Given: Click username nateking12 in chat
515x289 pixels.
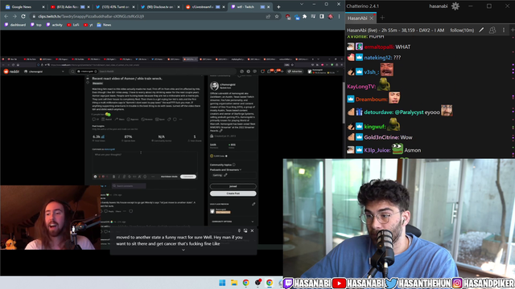Looking at the screenshot, I should [x=377, y=58].
